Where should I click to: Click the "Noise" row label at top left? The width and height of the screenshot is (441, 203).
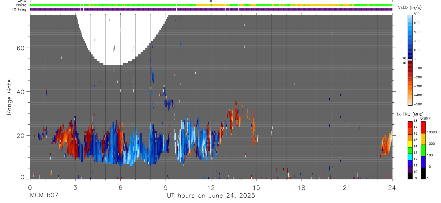point(21,5)
